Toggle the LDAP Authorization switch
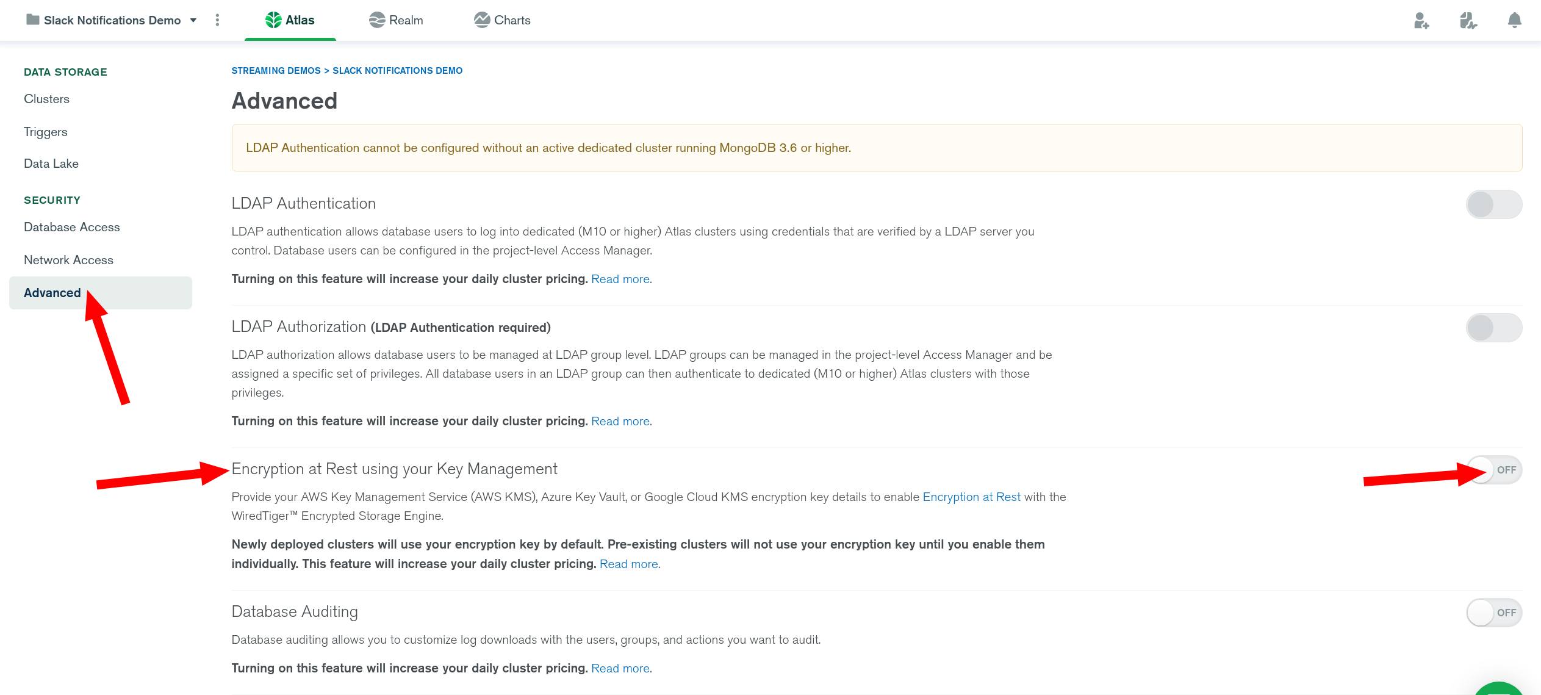This screenshot has width=1541, height=695. (1493, 328)
